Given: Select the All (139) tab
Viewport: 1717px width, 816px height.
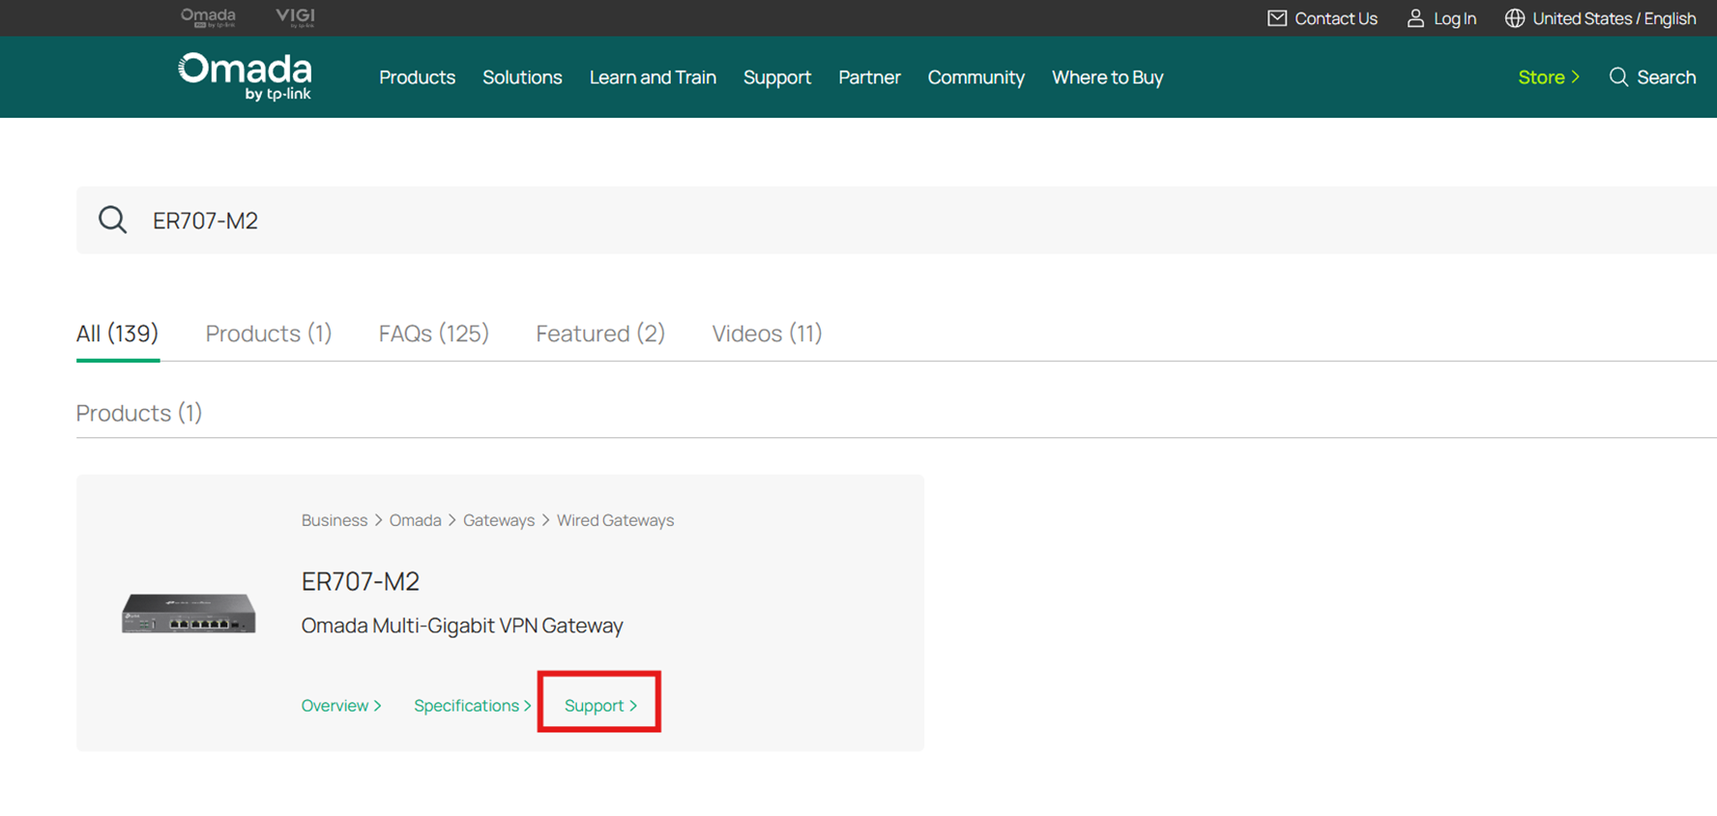Looking at the screenshot, I should point(117,334).
